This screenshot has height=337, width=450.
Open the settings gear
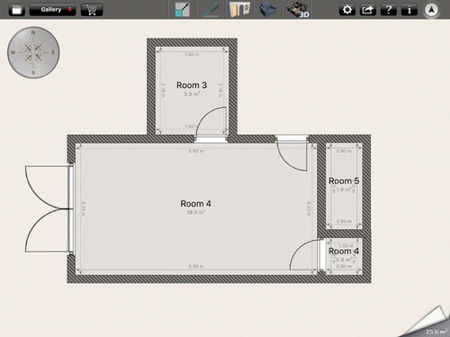[347, 10]
